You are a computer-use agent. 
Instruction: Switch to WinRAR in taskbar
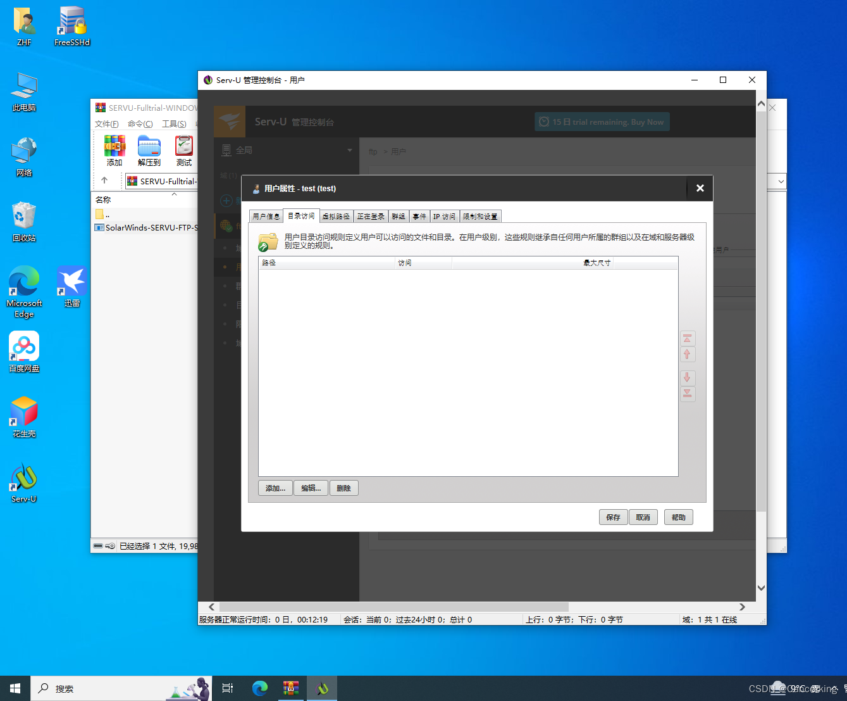click(291, 688)
